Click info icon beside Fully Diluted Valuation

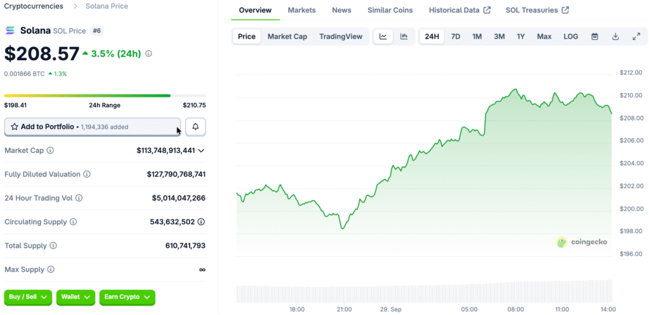click(87, 174)
